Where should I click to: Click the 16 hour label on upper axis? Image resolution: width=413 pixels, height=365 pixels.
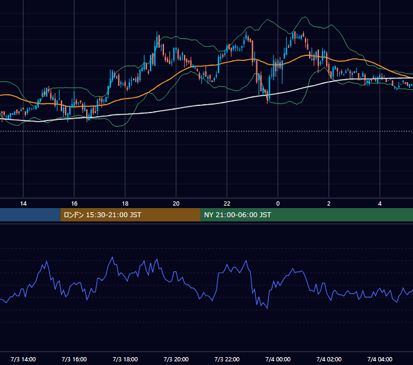pyautogui.click(x=74, y=204)
